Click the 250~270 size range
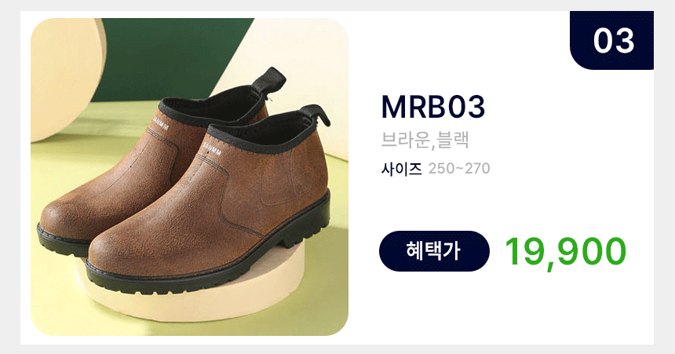Image resolution: width=675 pixels, height=354 pixels. 459,169
